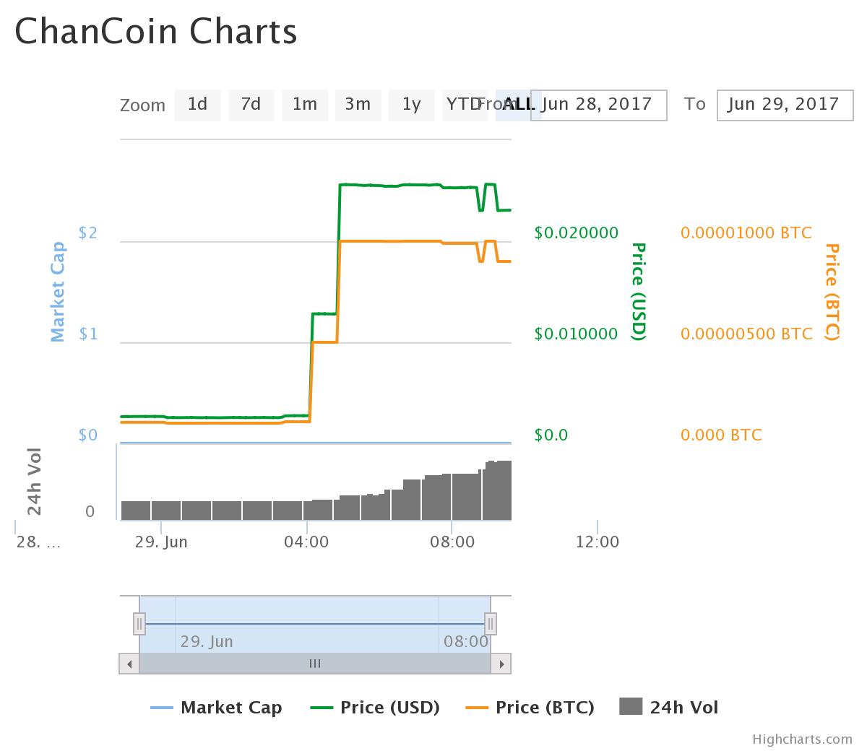The image size is (867, 751).
Task: Select the 3m zoom preset
Action: tap(358, 105)
